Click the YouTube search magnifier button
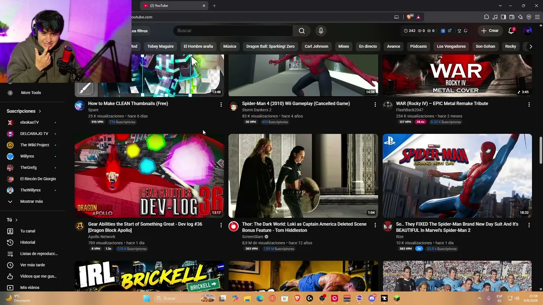Image resolution: width=543 pixels, height=305 pixels. (302, 30)
